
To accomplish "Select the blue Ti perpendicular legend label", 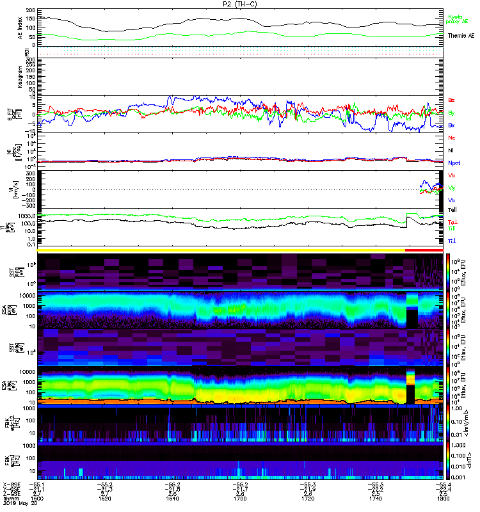I will point(452,241).
